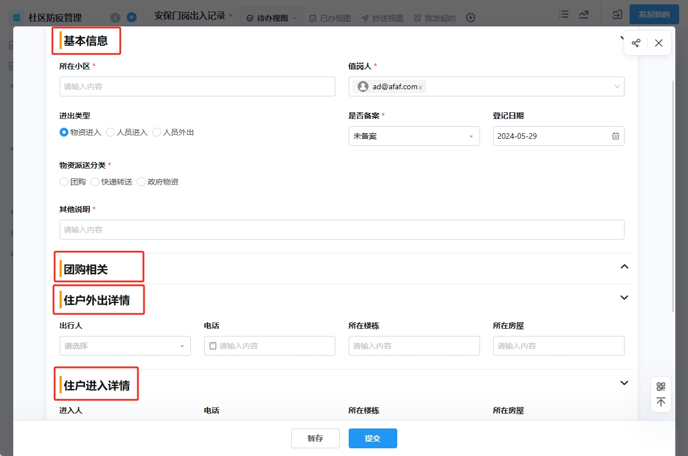Image resolution: width=688 pixels, height=456 pixels.
Task: Click the add view plus icon
Action: pyautogui.click(x=471, y=18)
